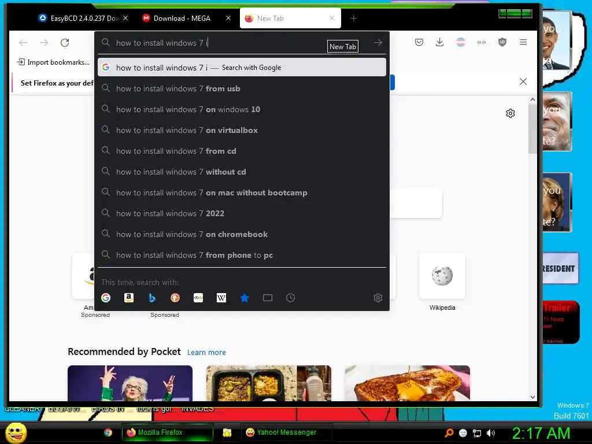
Task: Search in bookmarks via star icon
Action: click(x=245, y=298)
